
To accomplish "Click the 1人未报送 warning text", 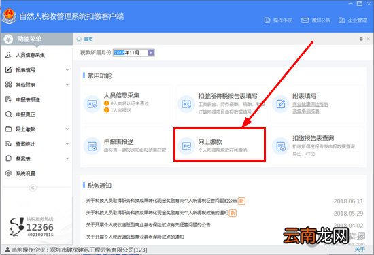I will click(x=120, y=110).
